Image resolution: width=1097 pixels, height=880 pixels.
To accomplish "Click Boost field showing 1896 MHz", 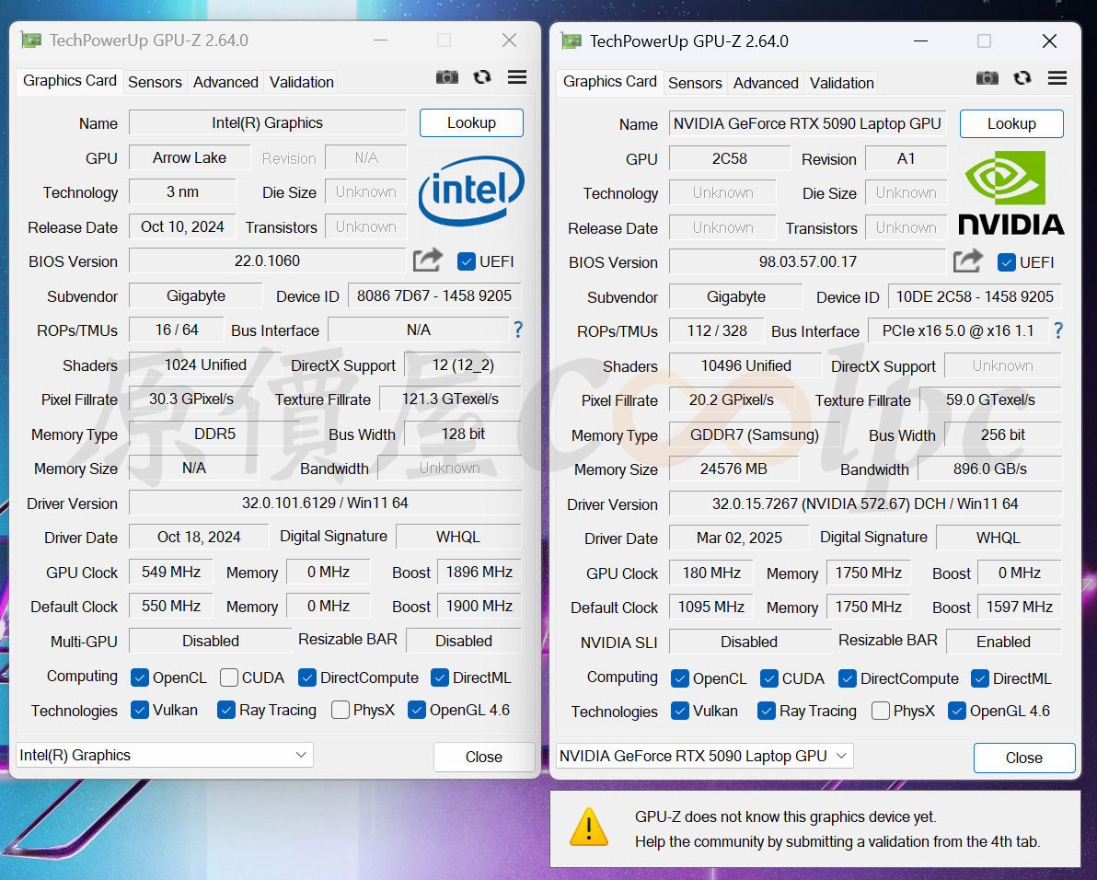I will pyautogui.click(x=479, y=572).
